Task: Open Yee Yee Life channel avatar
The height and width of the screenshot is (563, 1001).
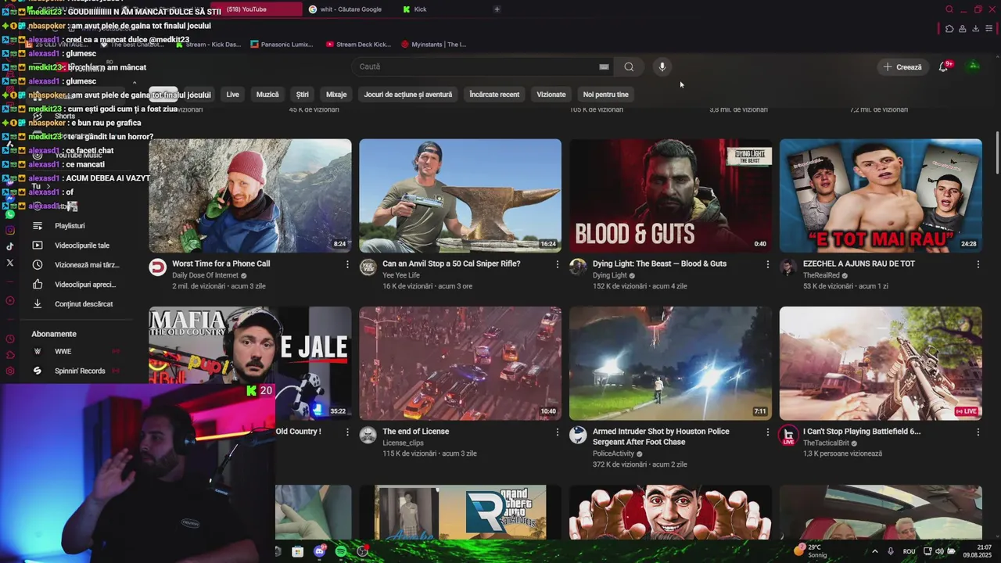Action: tap(368, 267)
